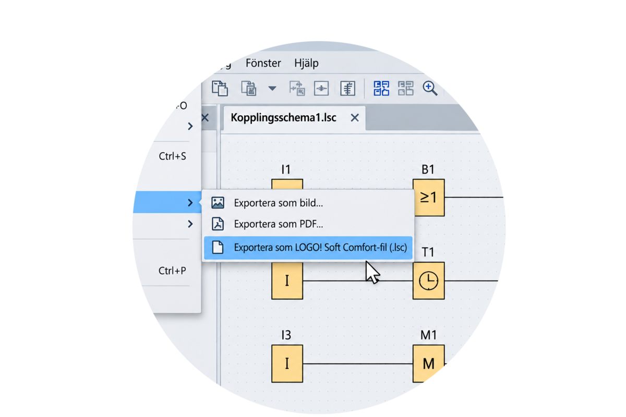Open the Hjälp menu
626x417 pixels.
pos(306,63)
